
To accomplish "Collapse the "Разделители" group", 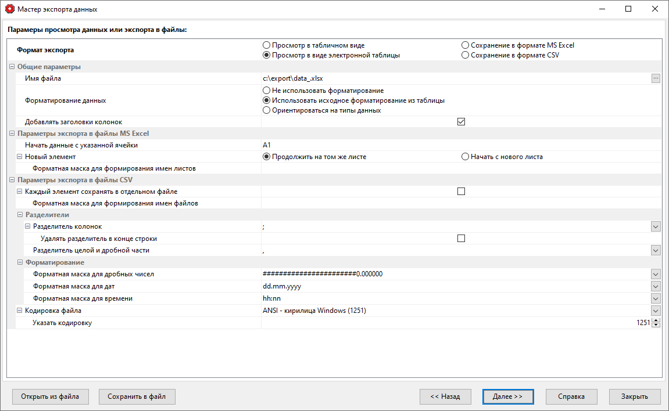I will coord(19,214).
